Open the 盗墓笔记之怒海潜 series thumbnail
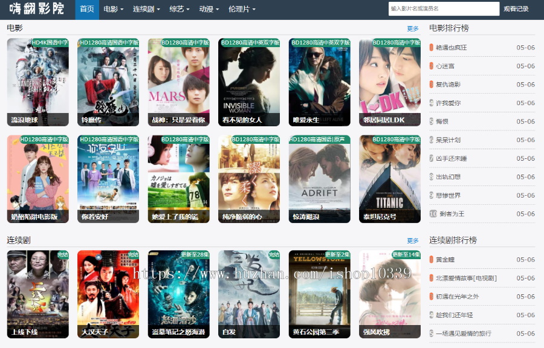The image size is (544, 348). [179, 294]
